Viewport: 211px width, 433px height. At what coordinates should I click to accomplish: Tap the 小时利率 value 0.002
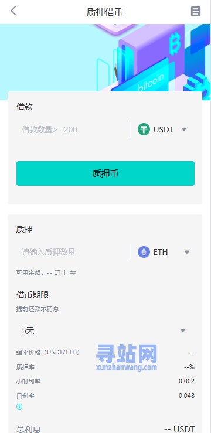186,381
